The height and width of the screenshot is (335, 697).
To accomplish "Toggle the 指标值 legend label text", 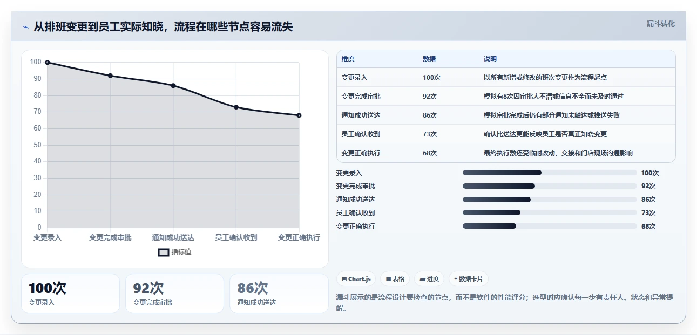I will coord(181,252).
